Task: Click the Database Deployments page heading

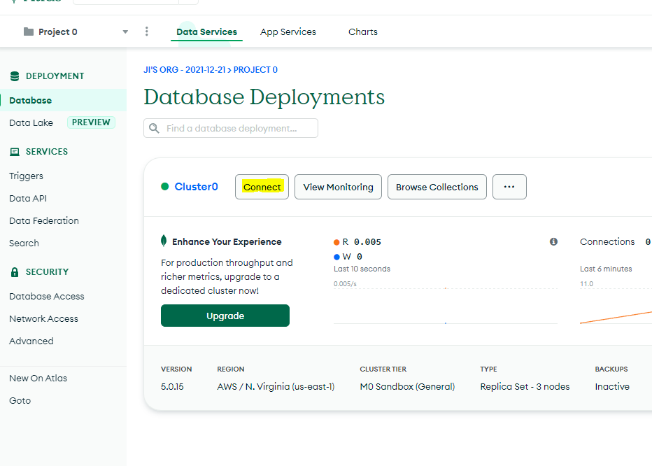Action: pos(264,97)
